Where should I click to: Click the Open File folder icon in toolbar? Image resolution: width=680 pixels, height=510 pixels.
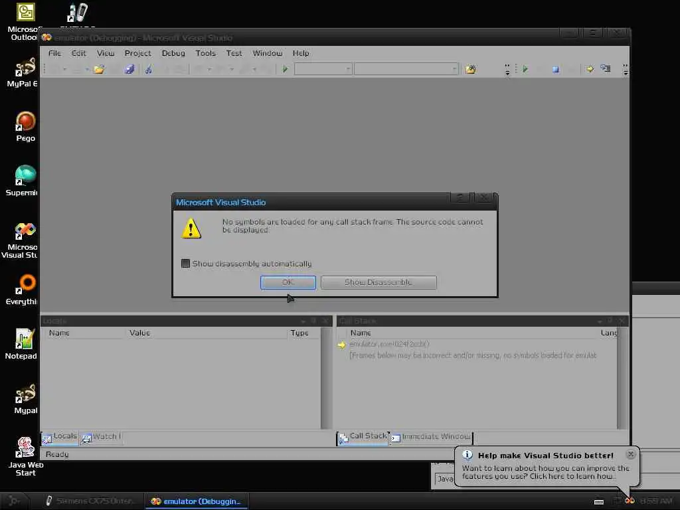click(x=99, y=69)
